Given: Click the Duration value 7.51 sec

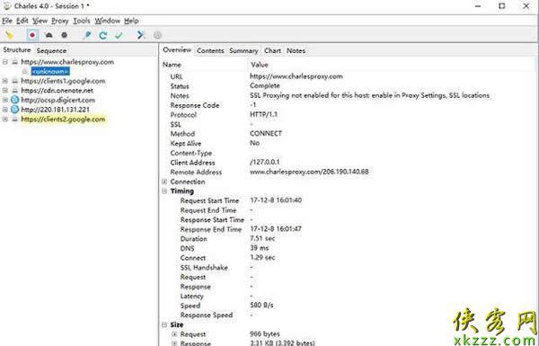Looking at the screenshot, I should click(x=262, y=238).
